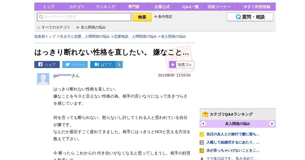Open the 専門家 tab

[134, 7]
